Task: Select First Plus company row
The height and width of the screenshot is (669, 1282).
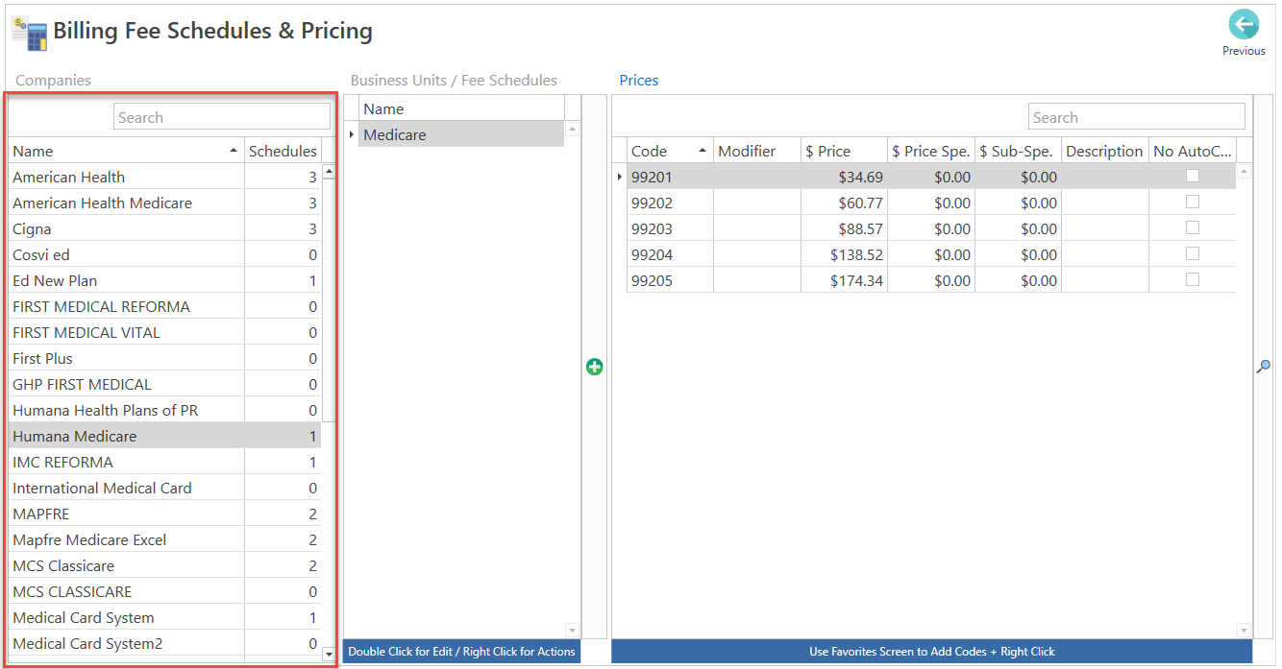Action: click(165, 358)
